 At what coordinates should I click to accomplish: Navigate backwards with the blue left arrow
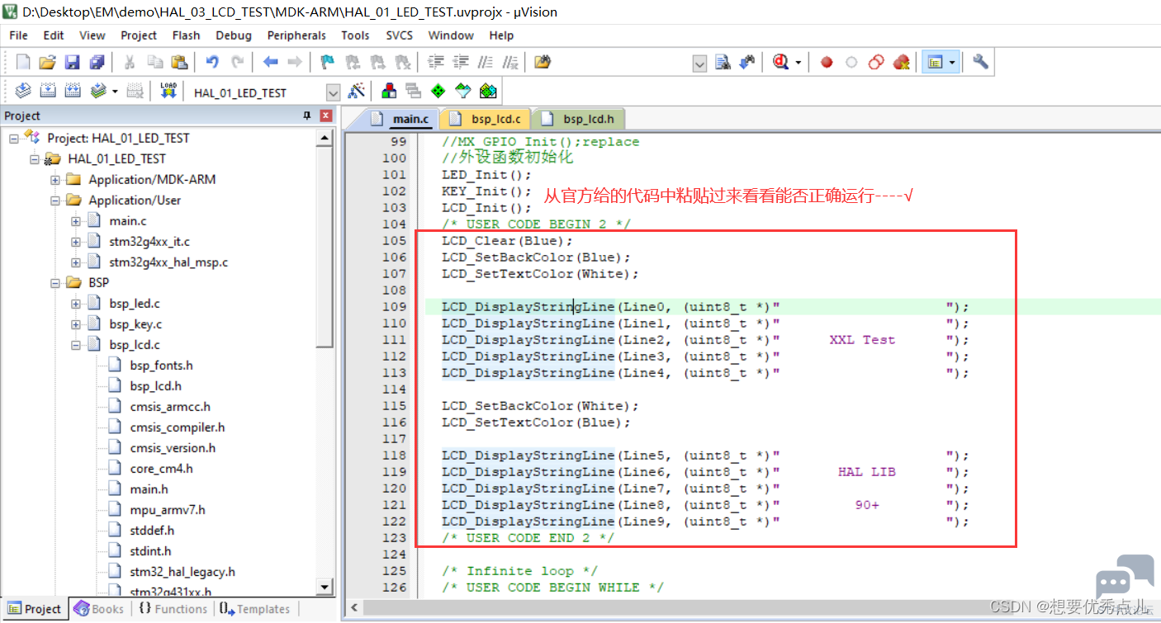pos(270,63)
